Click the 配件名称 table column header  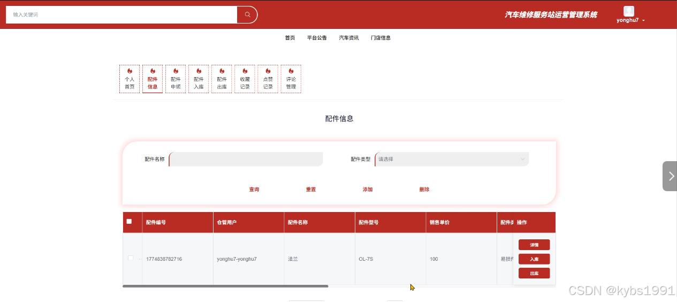point(320,222)
